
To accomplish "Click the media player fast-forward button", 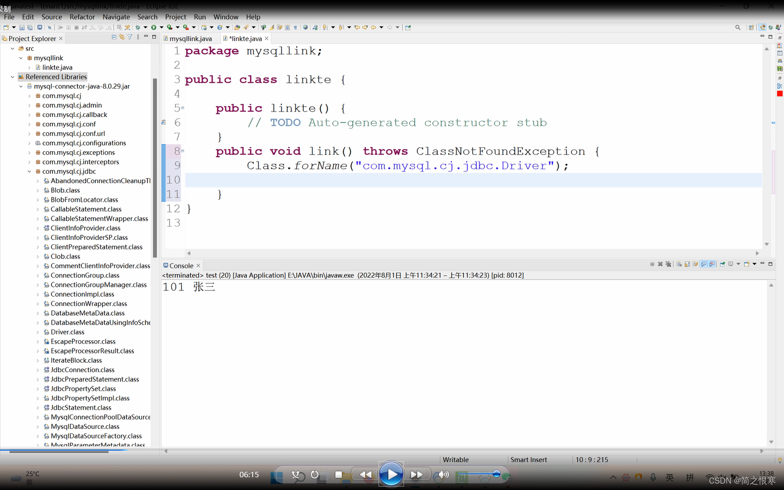I will pos(417,474).
